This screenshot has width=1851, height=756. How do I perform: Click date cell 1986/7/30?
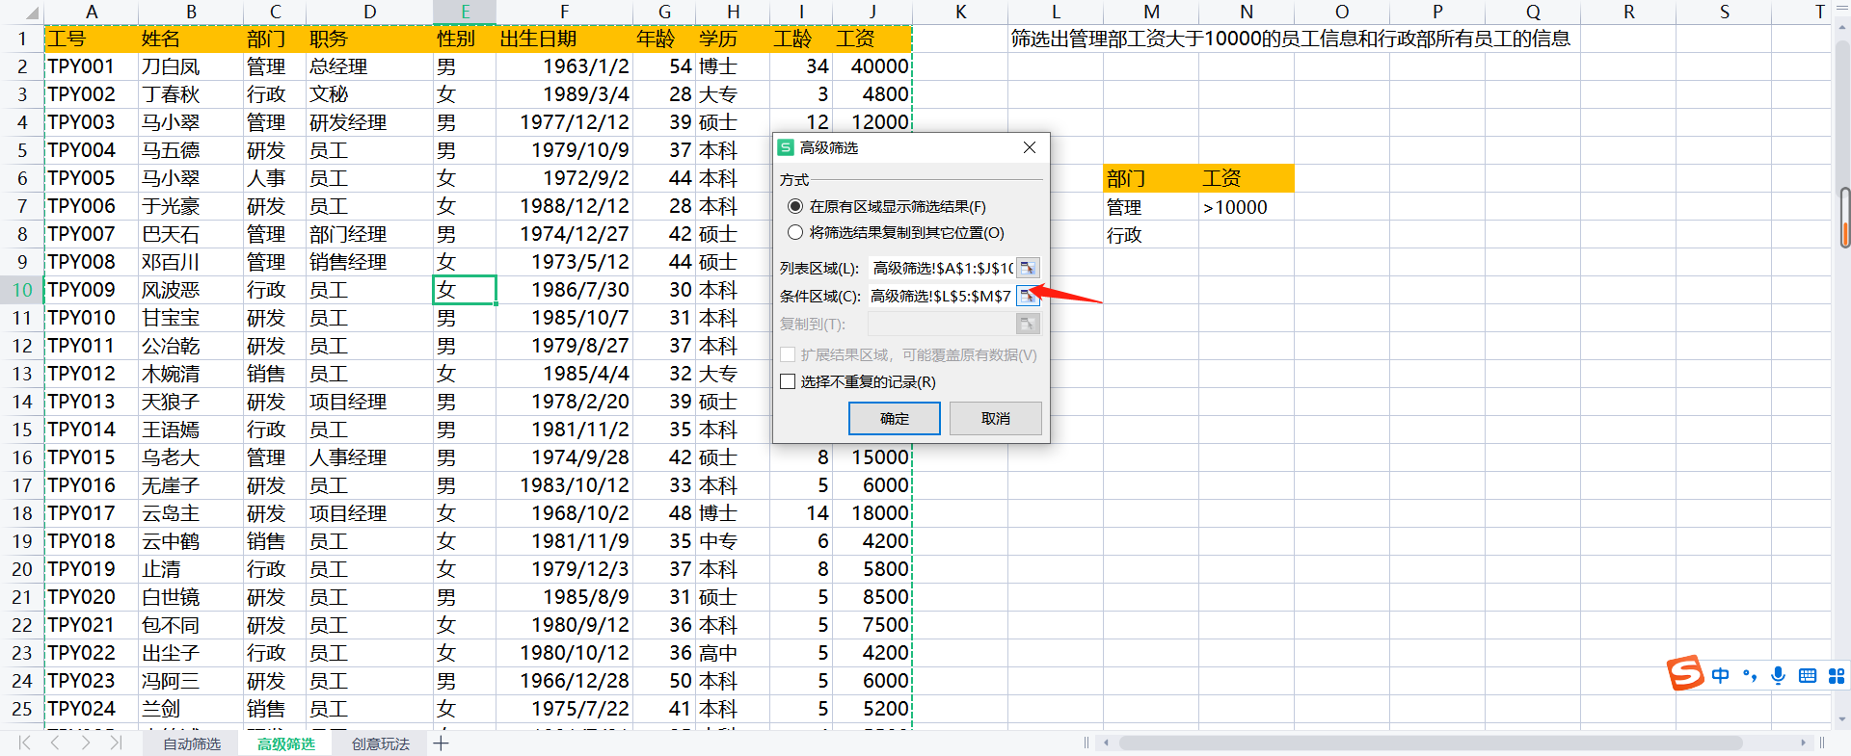tap(564, 290)
